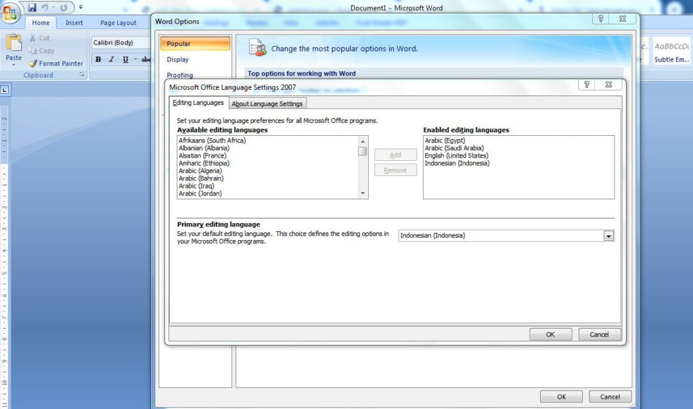Click the language list scroll up arrow

(363, 141)
